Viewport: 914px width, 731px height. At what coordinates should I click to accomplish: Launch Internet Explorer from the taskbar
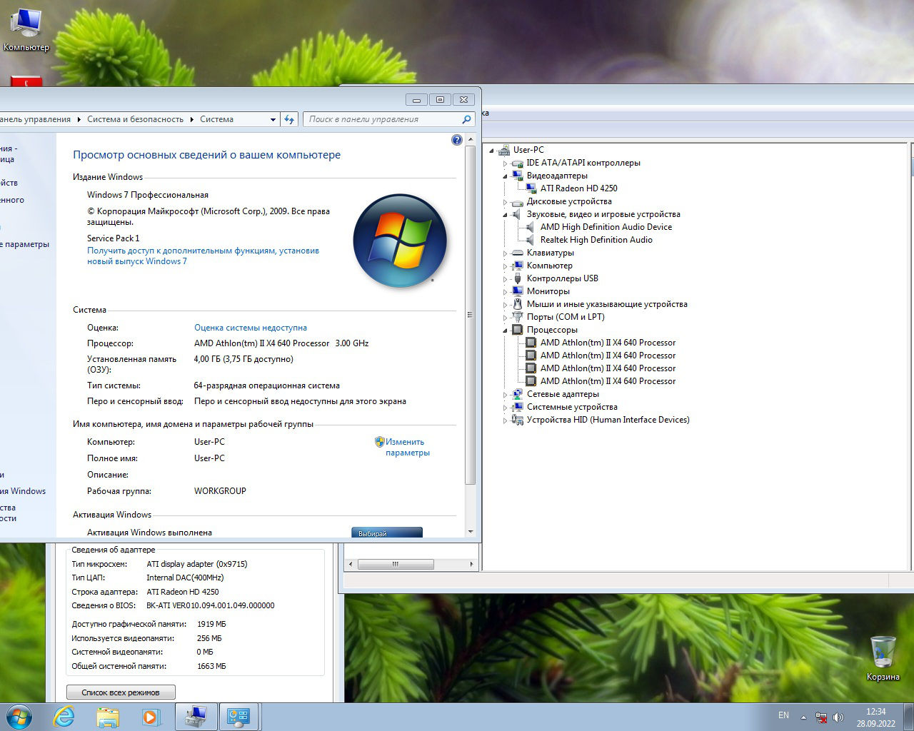click(64, 716)
